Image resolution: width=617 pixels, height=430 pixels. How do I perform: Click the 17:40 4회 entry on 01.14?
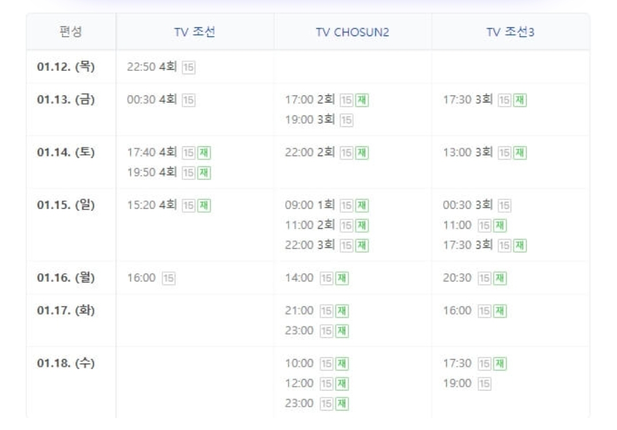pyautogui.click(x=151, y=152)
